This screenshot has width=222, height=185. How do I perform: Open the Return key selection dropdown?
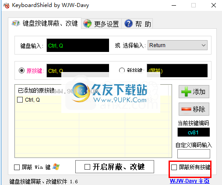coord(177,45)
